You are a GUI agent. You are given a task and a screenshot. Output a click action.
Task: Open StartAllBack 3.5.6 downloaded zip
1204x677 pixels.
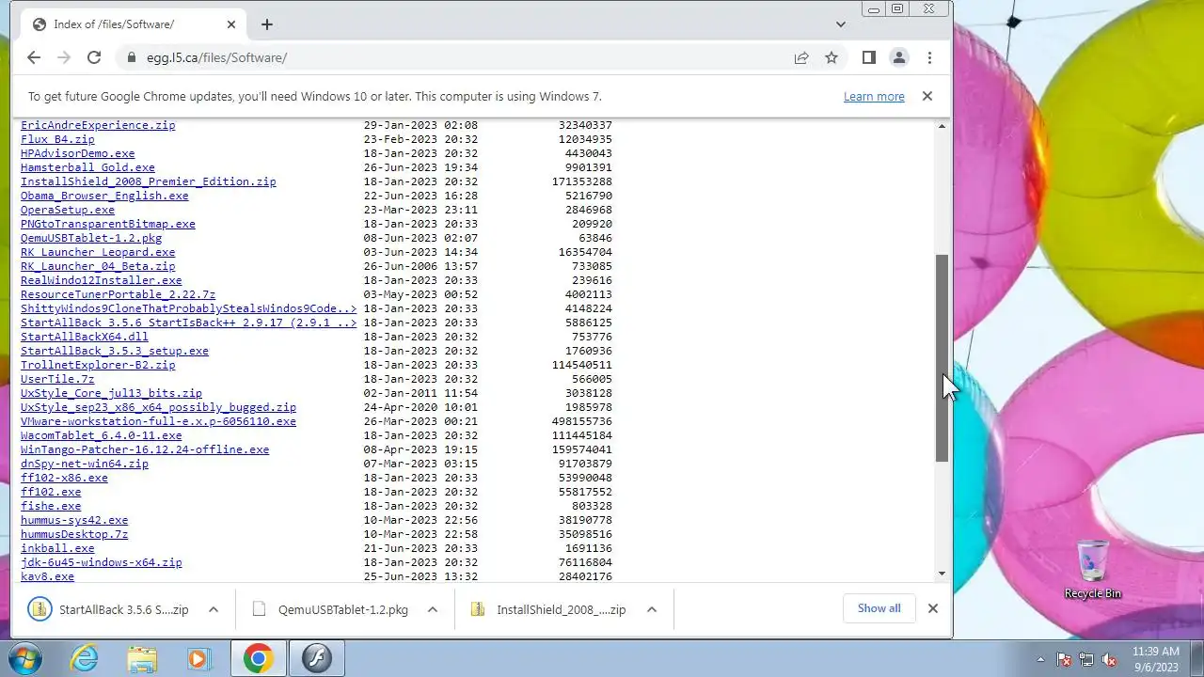111,609
